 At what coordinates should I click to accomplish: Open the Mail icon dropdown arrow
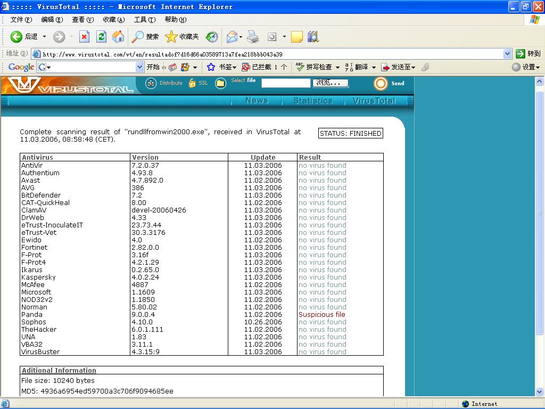point(241,37)
